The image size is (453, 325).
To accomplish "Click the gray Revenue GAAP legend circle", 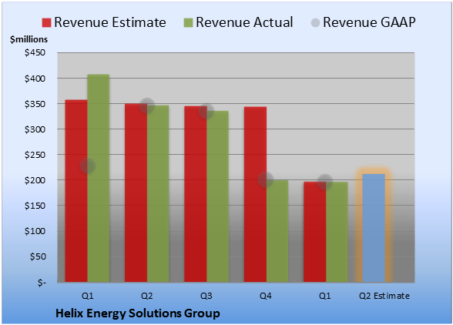I will pyautogui.click(x=315, y=22).
